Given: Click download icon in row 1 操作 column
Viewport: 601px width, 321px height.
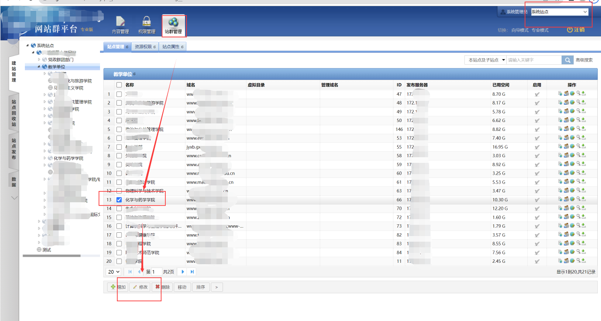Looking at the screenshot, I should click(584, 94).
